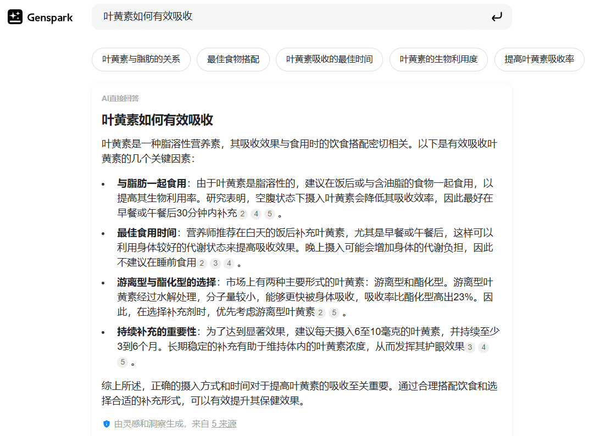Click the Genspark logo icon
Screen dimensions: 589x436
coord(15,17)
